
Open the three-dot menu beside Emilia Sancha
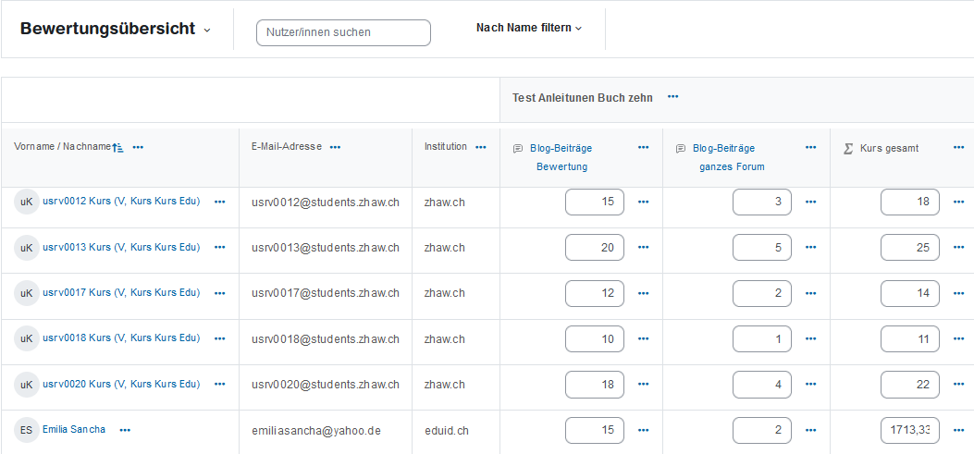coord(125,430)
